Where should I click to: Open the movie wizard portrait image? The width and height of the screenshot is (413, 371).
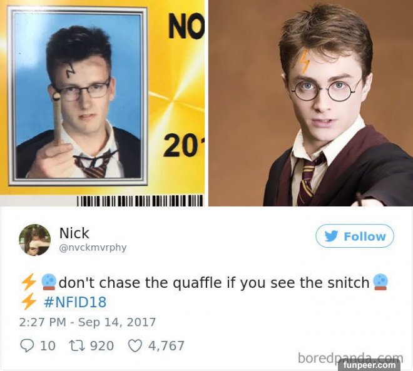click(311, 103)
